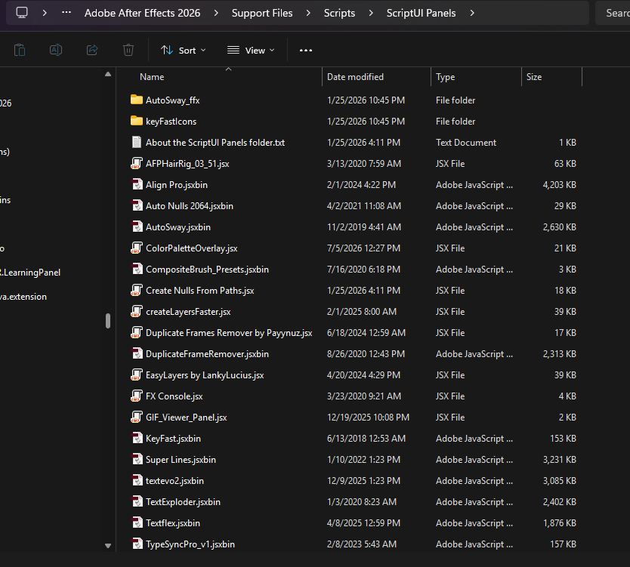The image size is (630, 567).
Task: Click the TypeSyncPro_v1.jsxbin file icon
Action: coord(137,544)
